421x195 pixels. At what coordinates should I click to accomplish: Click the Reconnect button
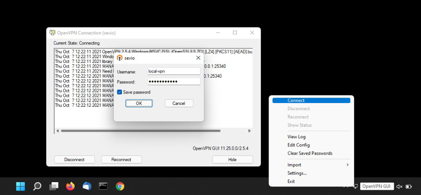click(122, 159)
